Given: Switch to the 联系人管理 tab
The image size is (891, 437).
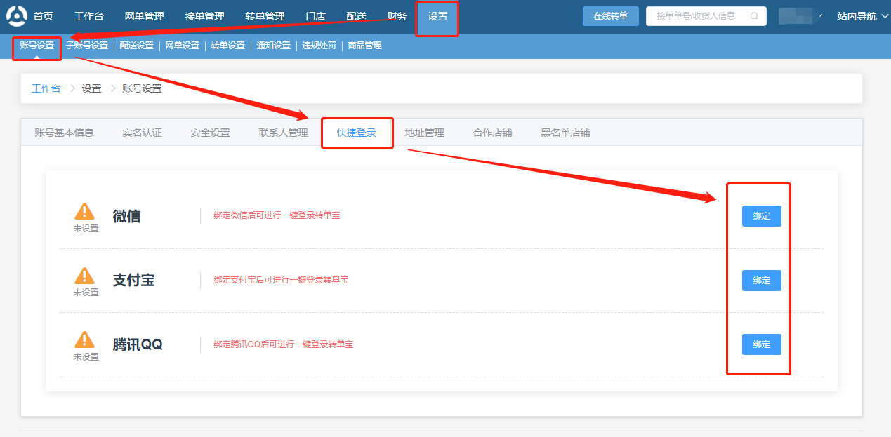Looking at the screenshot, I should click(283, 133).
